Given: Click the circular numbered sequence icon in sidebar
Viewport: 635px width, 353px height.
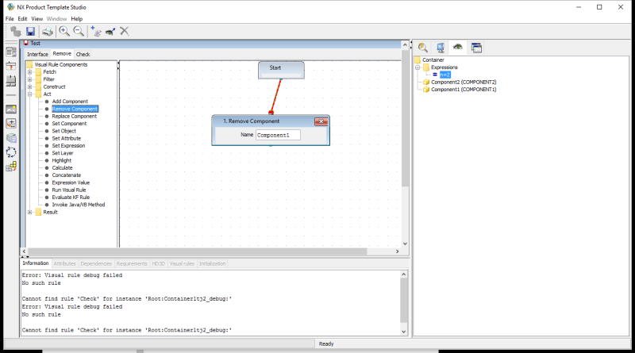Looking at the screenshot, I should 11,152.
